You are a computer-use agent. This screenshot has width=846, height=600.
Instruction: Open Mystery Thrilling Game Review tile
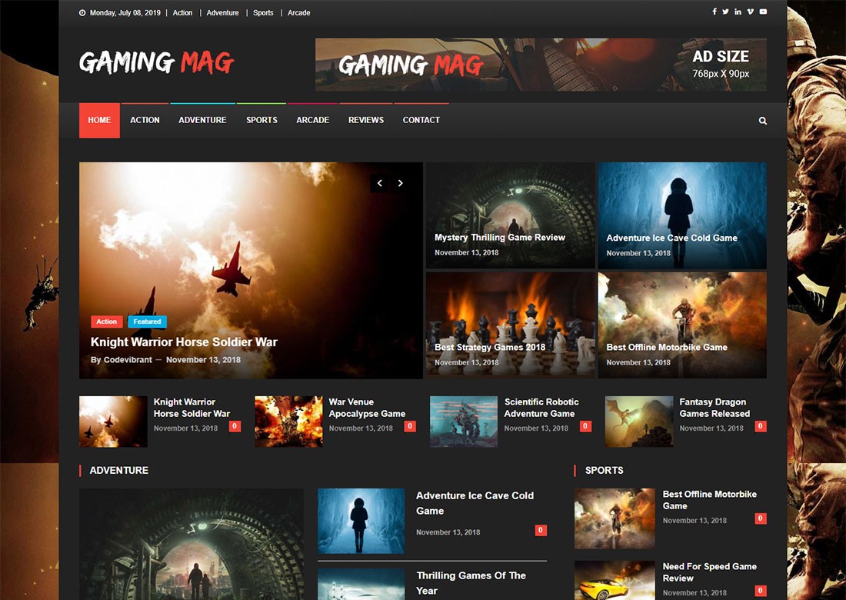[x=510, y=215]
